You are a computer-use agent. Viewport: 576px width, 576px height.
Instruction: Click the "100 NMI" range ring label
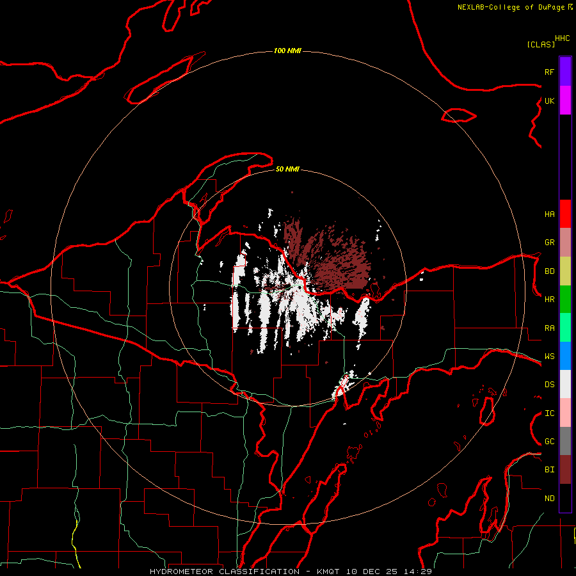pos(287,51)
